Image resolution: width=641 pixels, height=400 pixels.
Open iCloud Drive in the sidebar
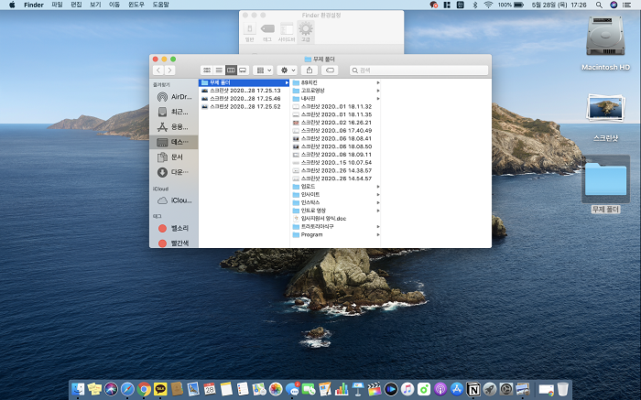174,200
